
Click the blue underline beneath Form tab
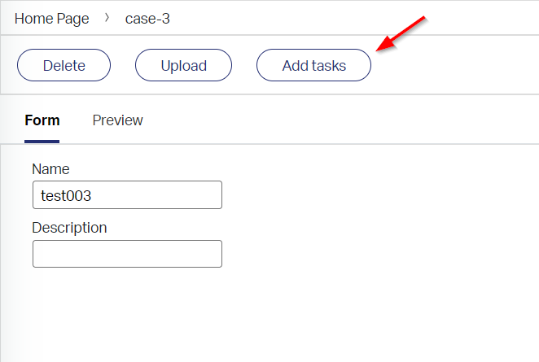(x=42, y=142)
